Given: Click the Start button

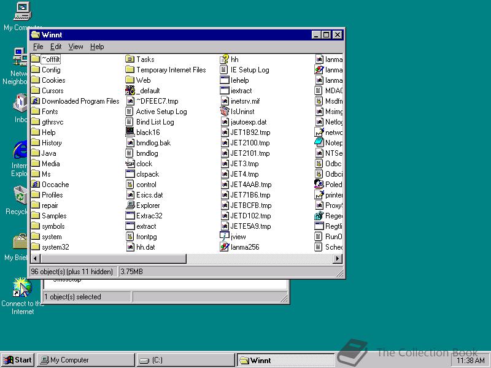Looking at the screenshot, I should (18, 360).
